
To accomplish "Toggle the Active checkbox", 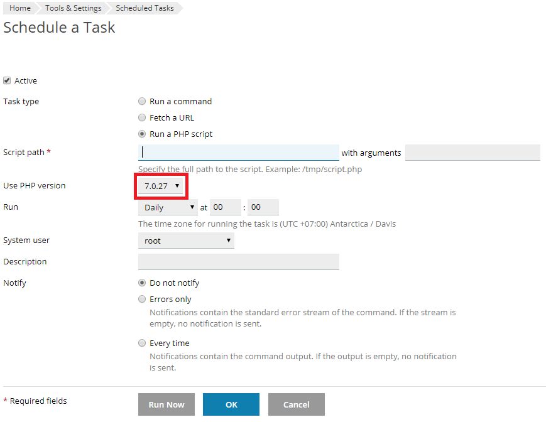I will tap(7, 80).
